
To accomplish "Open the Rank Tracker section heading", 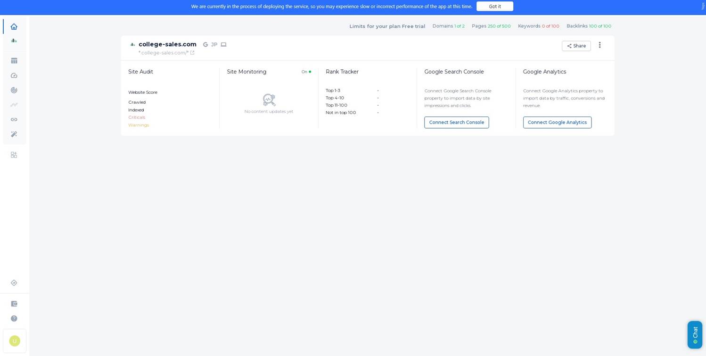I will click(x=342, y=72).
